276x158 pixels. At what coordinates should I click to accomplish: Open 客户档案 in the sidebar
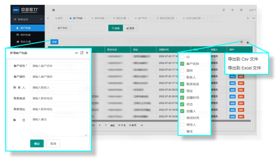point(27,28)
